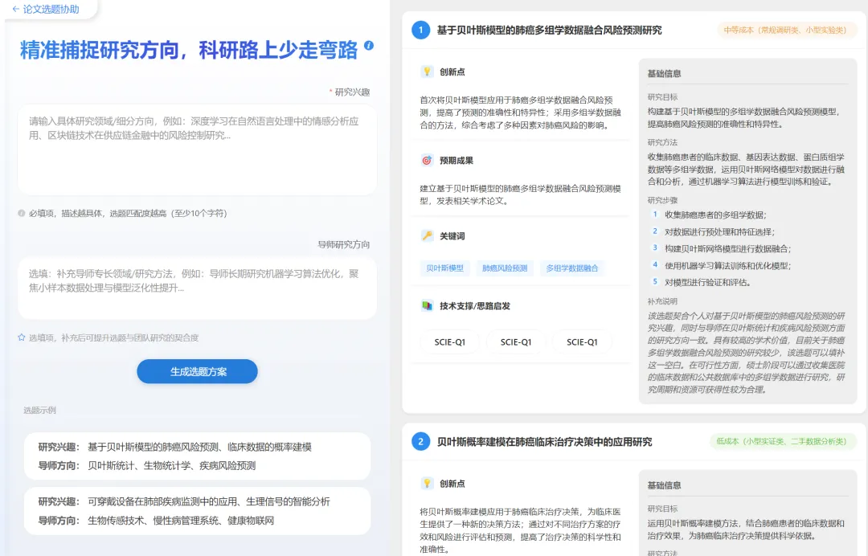
Task: Click the gray info icon beside 必填项 hint
Action: click(x=22, y=213)
